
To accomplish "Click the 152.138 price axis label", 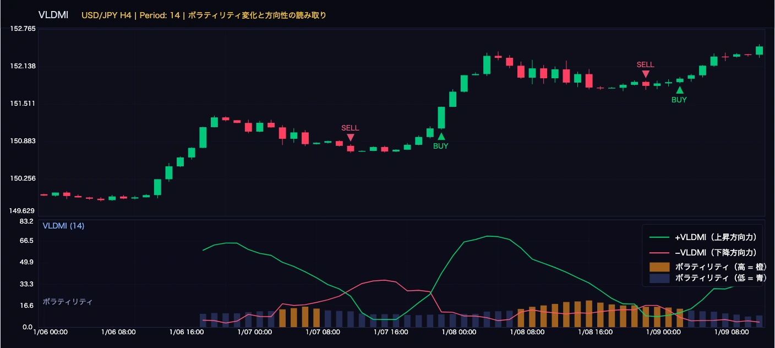I will [x=23, y=66].
